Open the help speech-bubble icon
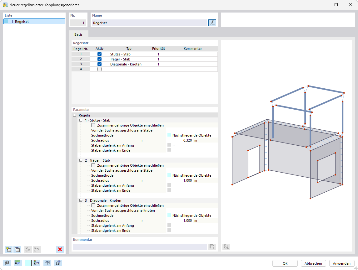Screen dimensions: 358x270 (x=7, y=263)
